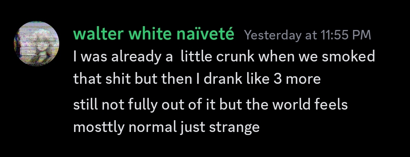Open walter white naïveté's avatar picture

[36, 43]
